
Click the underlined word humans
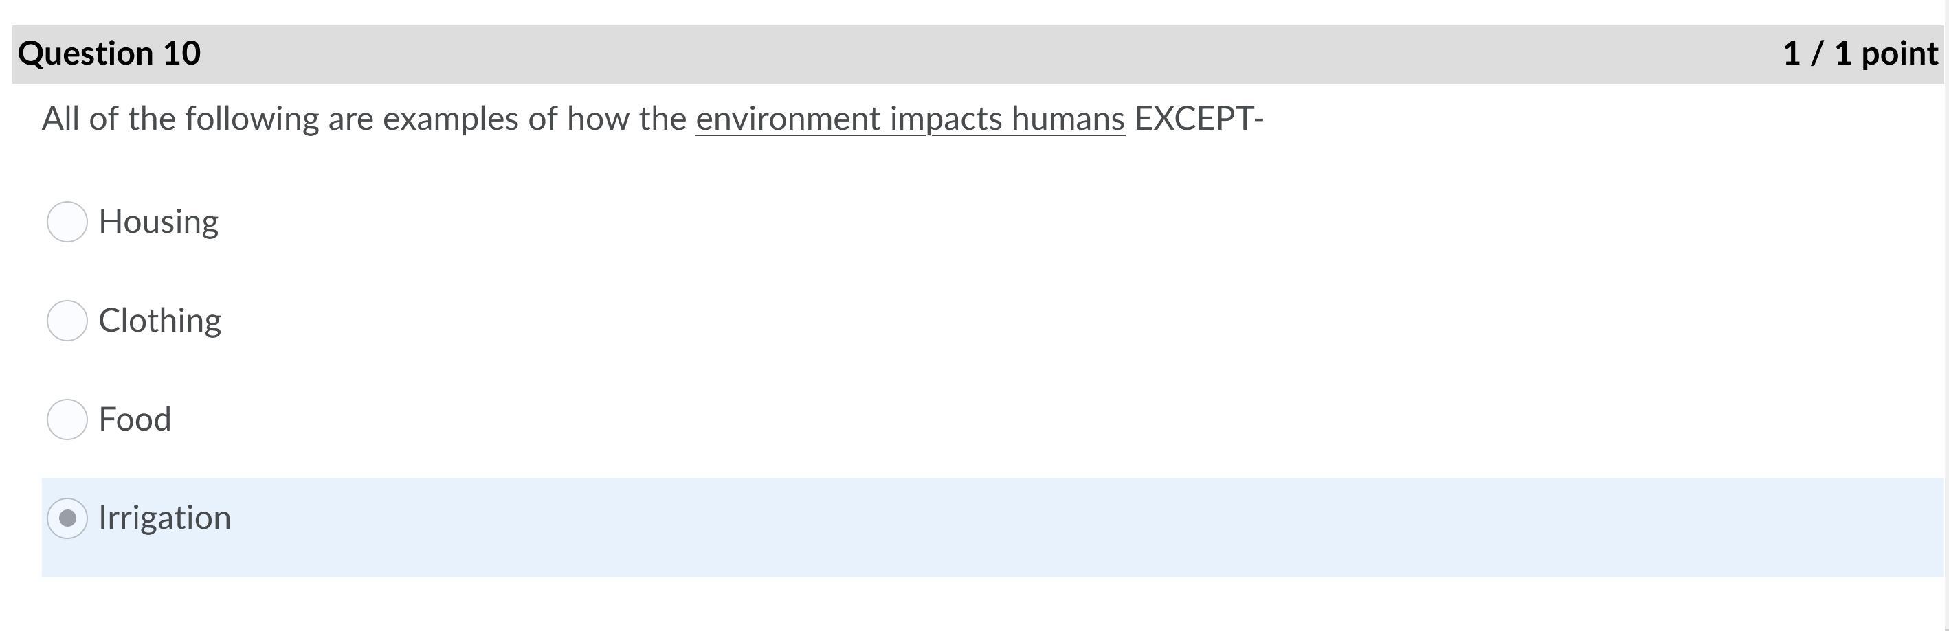click(x=1067, y=119)
